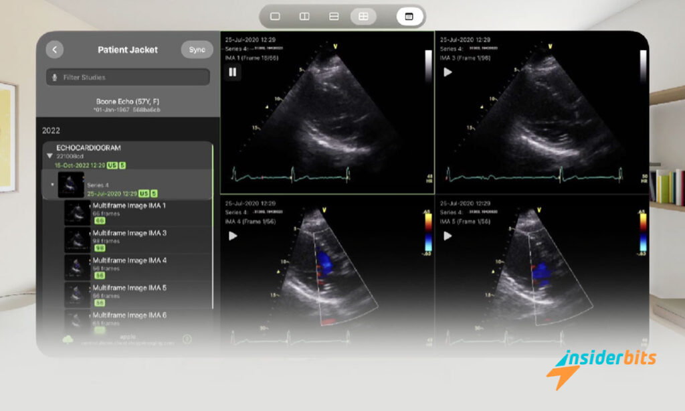Choose the horizontal split layout icon

[x=334, y=15]
